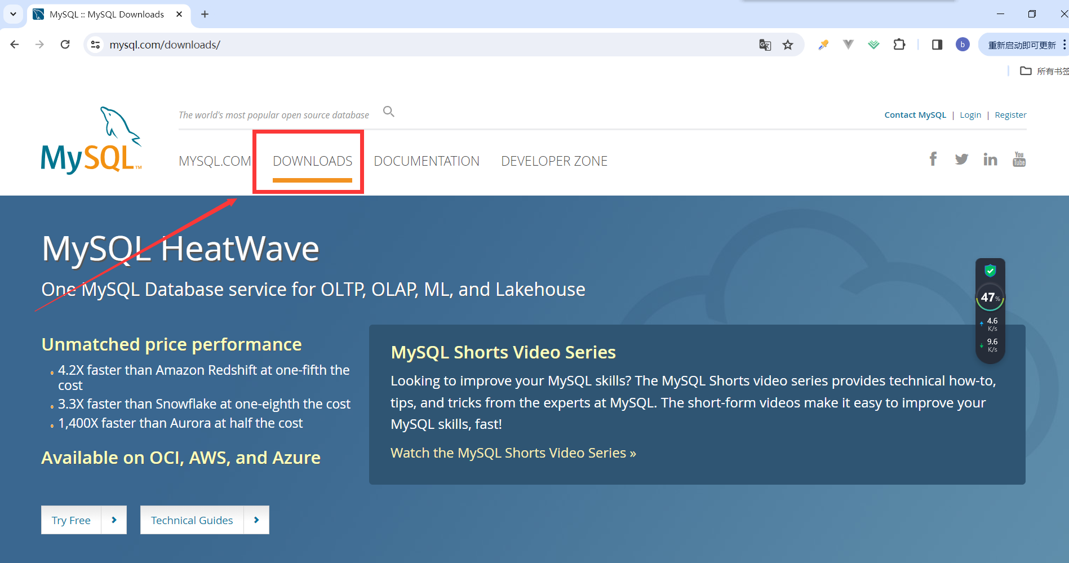Click the Login link

(970, 115)
